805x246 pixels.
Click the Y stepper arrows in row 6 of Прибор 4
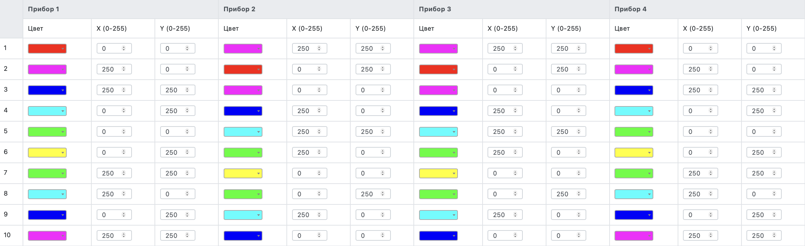pos(774,152)
